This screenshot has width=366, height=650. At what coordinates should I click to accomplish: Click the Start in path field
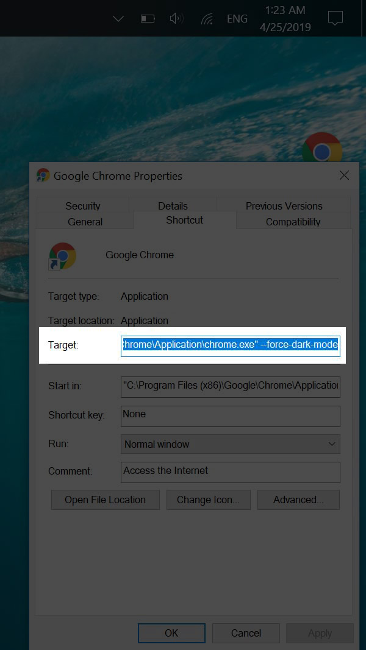pyautogui.click(x=231, y=386)
